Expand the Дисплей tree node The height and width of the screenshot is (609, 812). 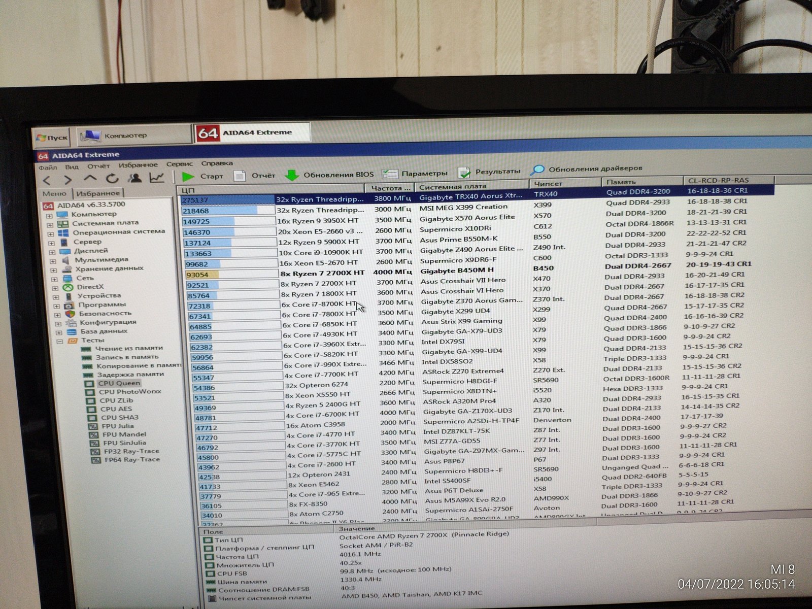(x=52, y=252)
